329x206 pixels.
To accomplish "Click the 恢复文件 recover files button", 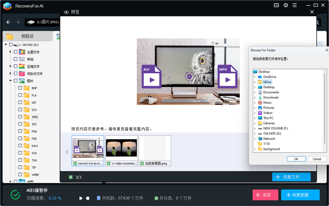I will click(291, 177).
